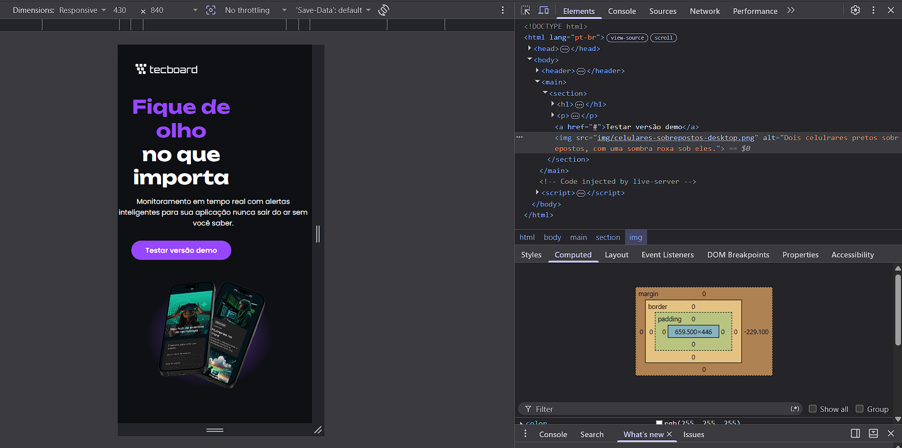Close the What's new drawer tab
Screen dimensions: 902x448
click(x=669, y=434)
